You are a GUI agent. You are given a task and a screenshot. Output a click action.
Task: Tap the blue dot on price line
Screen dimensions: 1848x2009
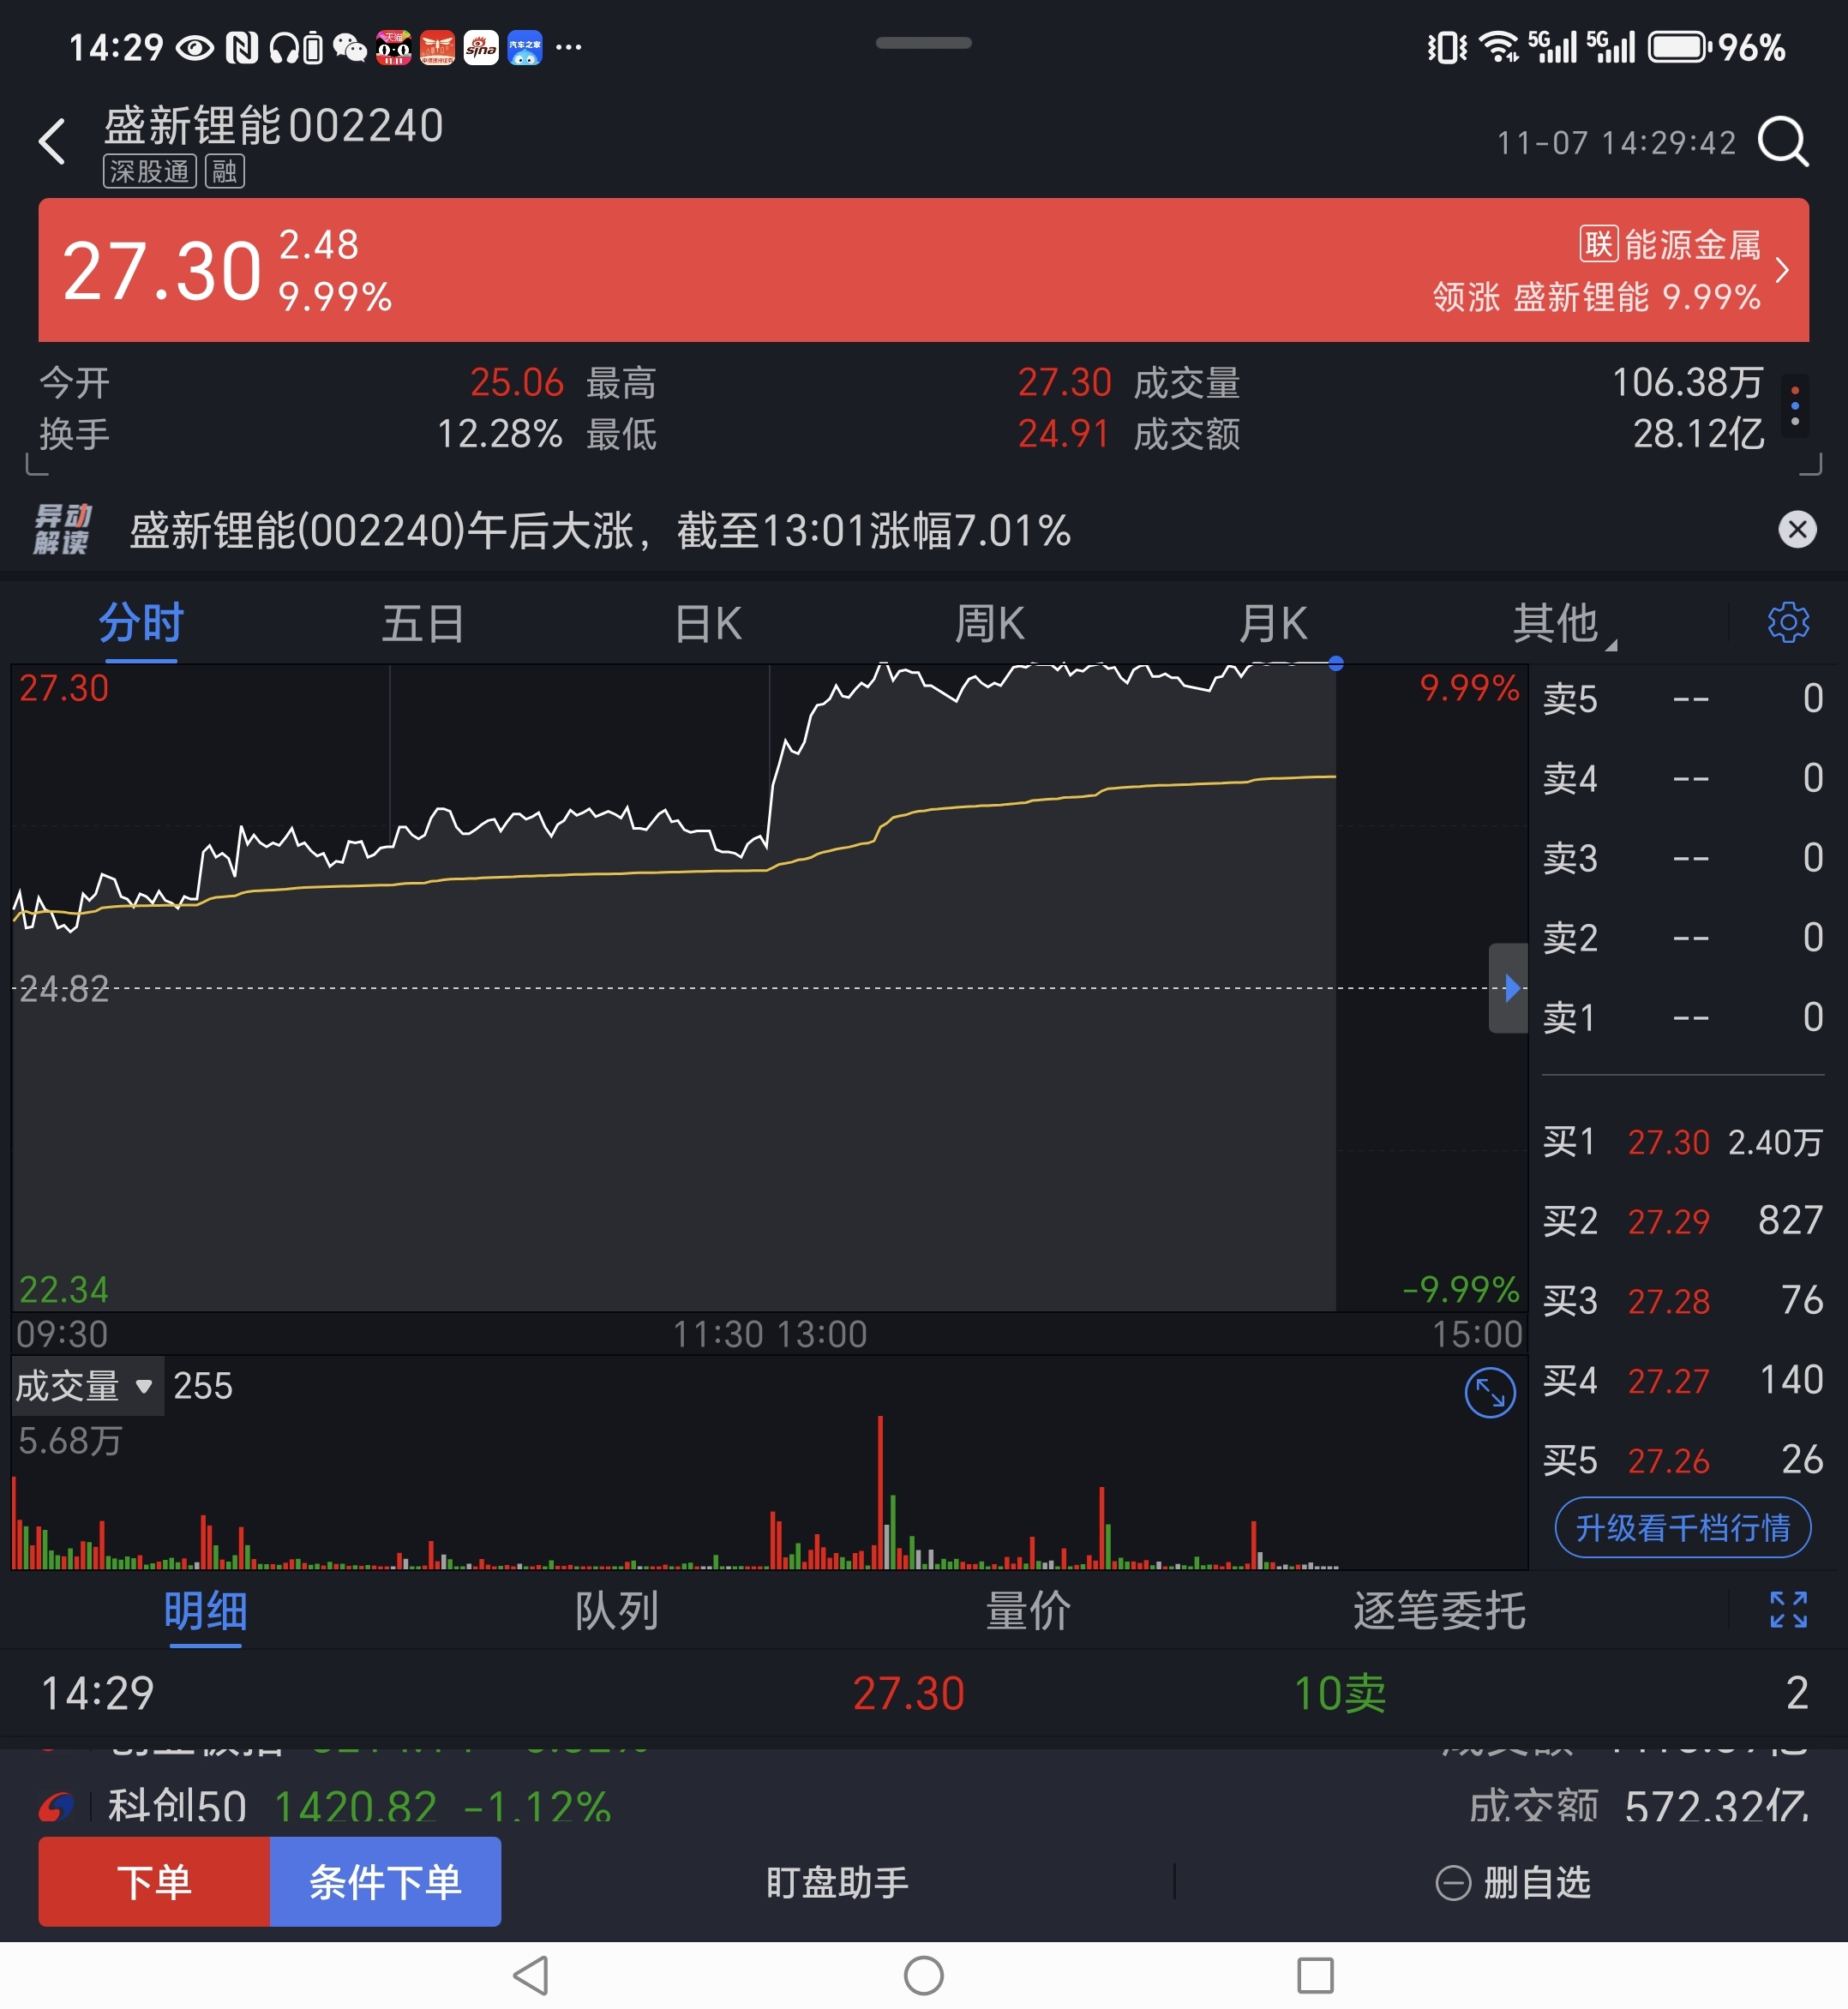[x=1336, y=663]
